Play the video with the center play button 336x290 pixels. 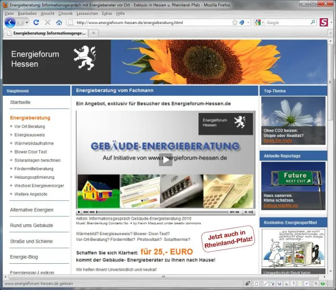pos(165,160)
